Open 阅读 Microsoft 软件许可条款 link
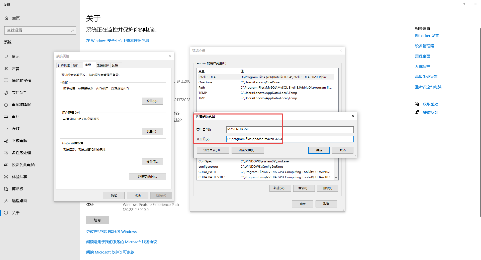481x260 pixels. pyautogui.click(x=110, y=252)
